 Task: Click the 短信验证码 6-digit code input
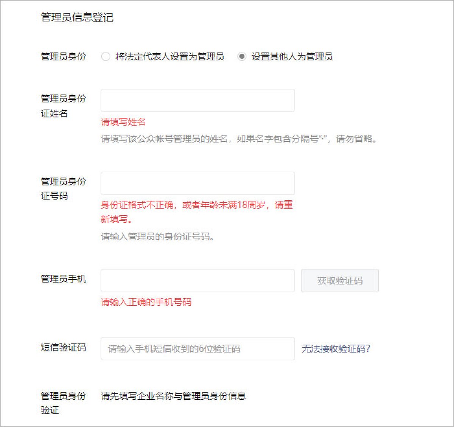197,348
